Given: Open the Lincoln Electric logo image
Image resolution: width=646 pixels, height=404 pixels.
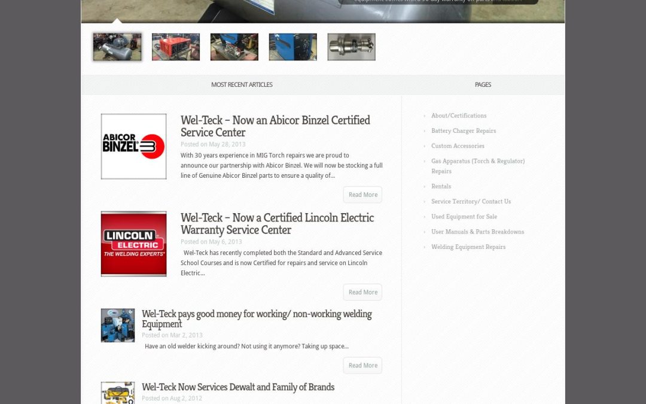Looking at the screenshot, I should (x=134, y=244).
